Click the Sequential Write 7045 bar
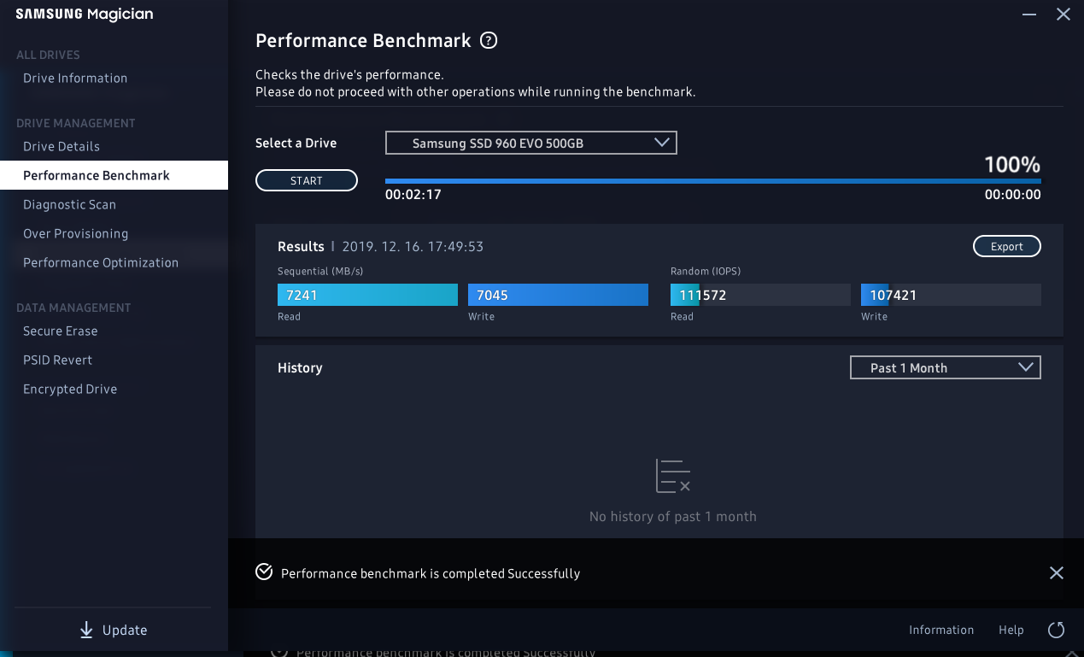This screenshot has width=1084, height=657. [x=558, y=295]
